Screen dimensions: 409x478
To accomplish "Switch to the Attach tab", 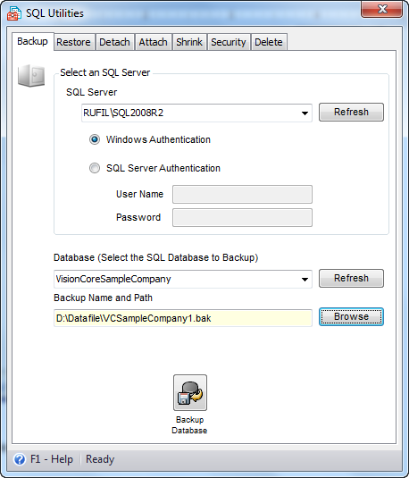I will pos(153,42).
